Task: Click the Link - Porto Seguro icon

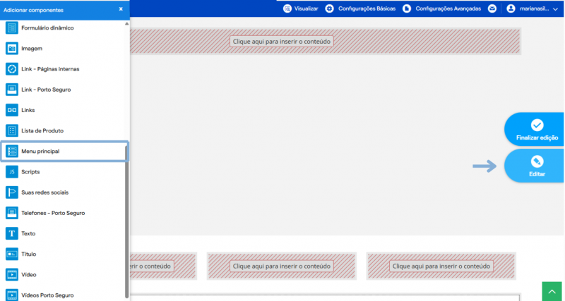Action: pos(12,90)
